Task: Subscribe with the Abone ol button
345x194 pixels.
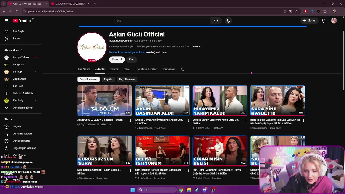Action: 117,60
